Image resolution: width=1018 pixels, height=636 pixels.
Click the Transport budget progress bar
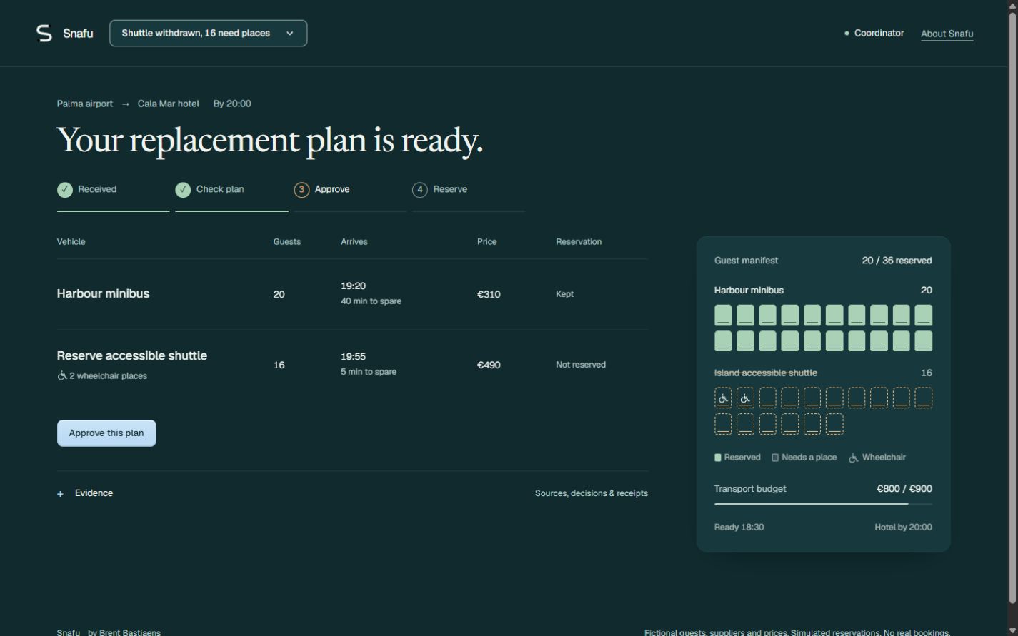pyautogui.click(x=823, y=504)
